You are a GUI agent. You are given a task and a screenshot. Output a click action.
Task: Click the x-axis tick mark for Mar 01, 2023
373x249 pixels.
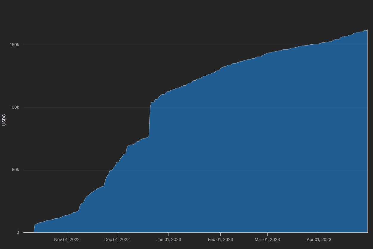coord(267,234)
